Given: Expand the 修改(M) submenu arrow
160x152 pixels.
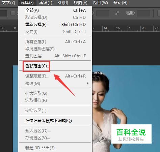Looking at the screenshot, I should click(88, 83).
